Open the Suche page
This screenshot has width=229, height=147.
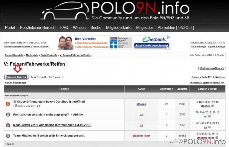click(96, 27)
